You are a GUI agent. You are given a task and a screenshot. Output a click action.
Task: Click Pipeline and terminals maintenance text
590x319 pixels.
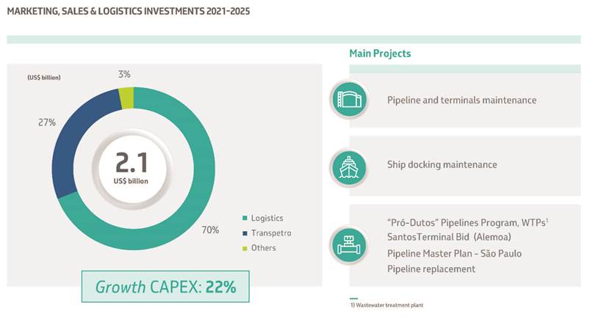[461, 100]
